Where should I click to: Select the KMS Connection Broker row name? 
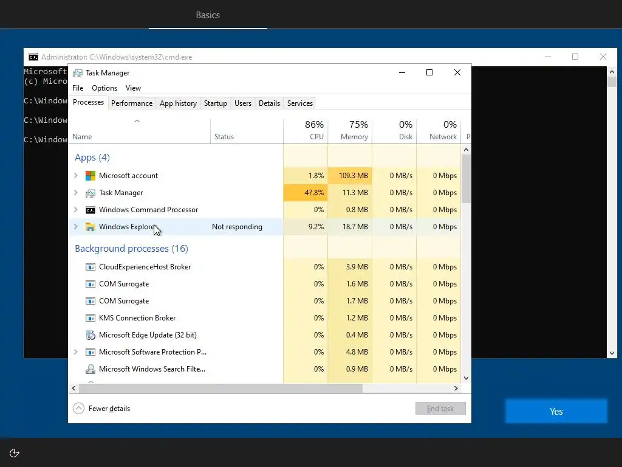[137, 318]
